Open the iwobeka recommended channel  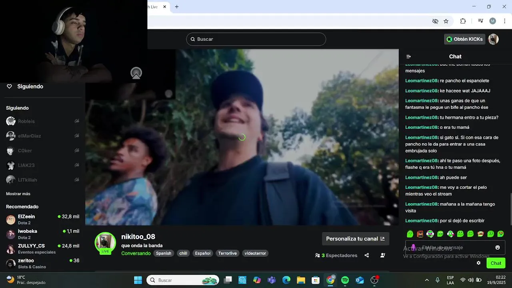coord(42,234)
